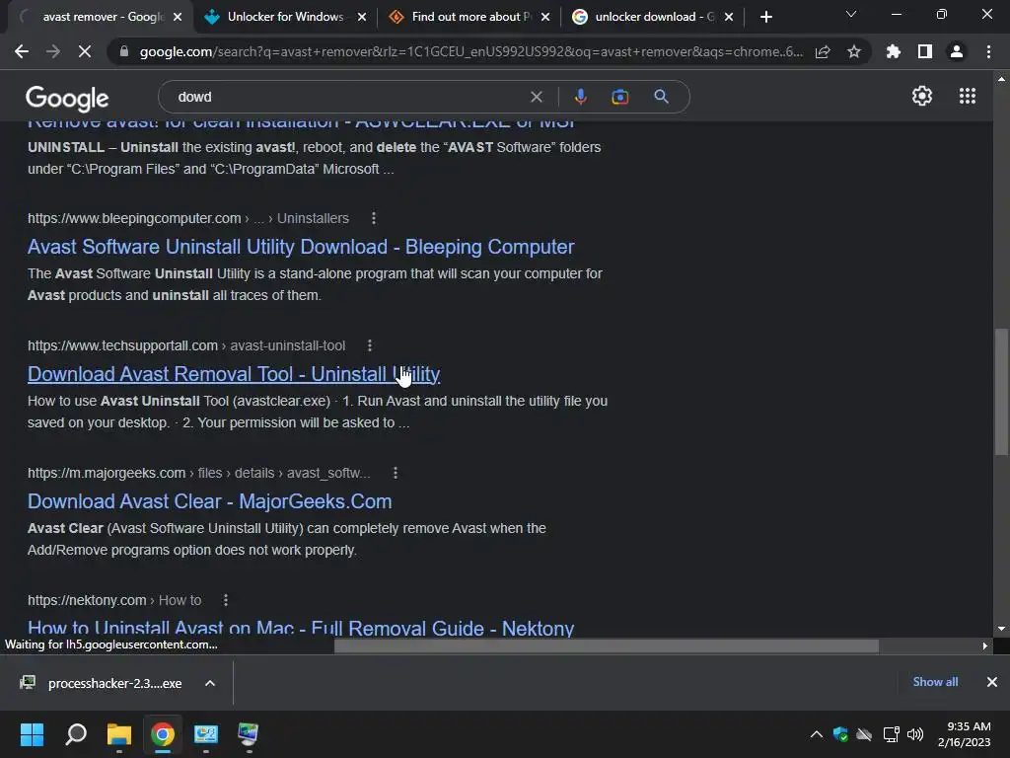
Task: Open more options for nektony result
Action: (x=226, y=600)
